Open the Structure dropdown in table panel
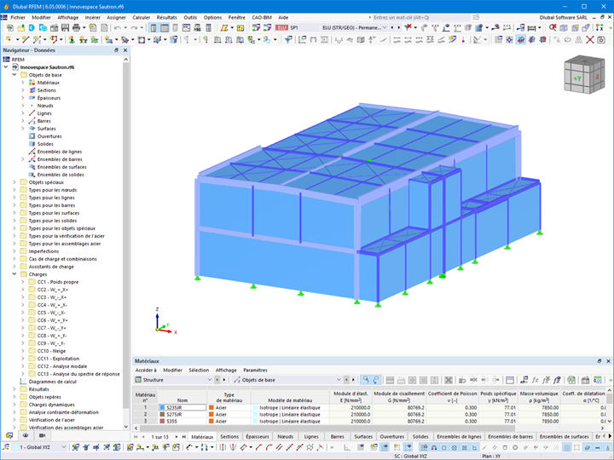 (210, 380)
